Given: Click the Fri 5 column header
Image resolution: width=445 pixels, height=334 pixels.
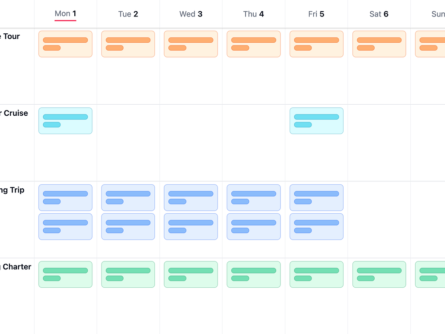Looking at the screenshot, I should click(316, 14).
